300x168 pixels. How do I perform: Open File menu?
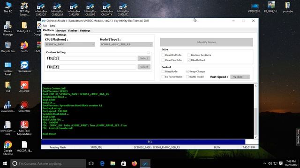(x=45, y=26)
